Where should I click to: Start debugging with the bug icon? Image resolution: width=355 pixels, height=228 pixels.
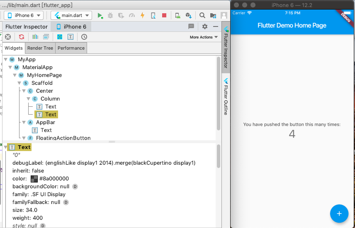(x=110, y=15)
